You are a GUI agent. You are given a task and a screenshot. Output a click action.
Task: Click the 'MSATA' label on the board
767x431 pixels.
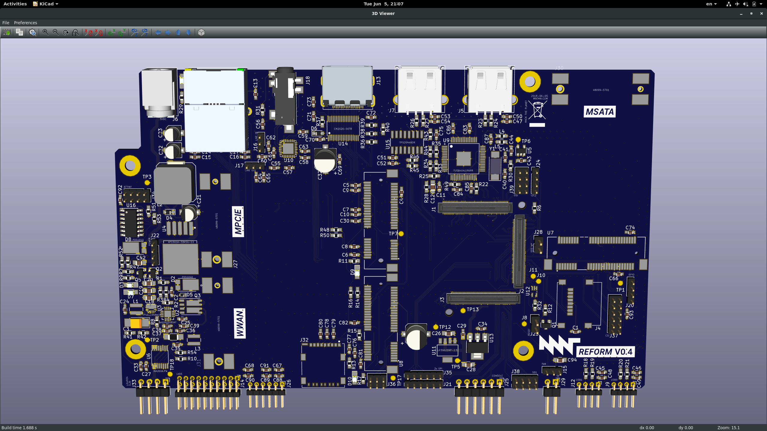coord(600,112)
